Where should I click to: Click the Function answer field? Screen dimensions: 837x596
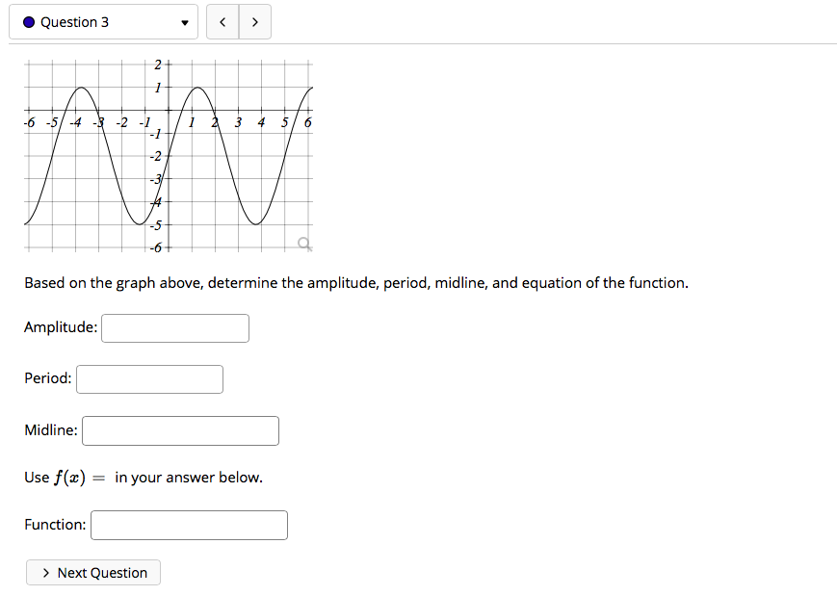pos(189,525)
